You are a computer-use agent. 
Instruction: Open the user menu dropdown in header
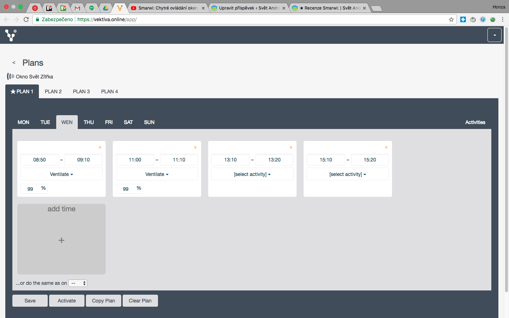pos(495,35)
